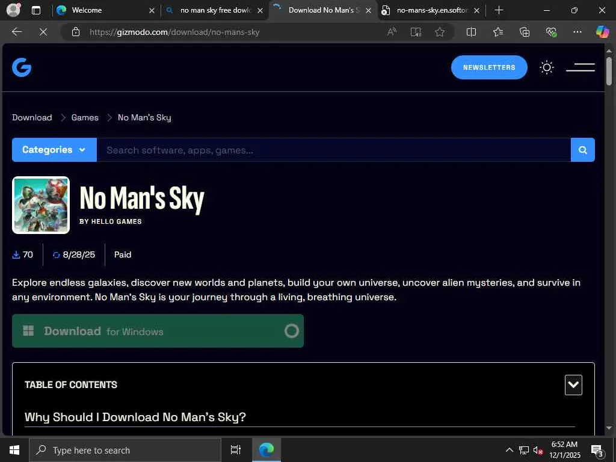The height and width of the screenshot is (462, 616).
Task: Activate Read aloud icon in address bar
Action: pyautogui.click(x=392, y=32)
